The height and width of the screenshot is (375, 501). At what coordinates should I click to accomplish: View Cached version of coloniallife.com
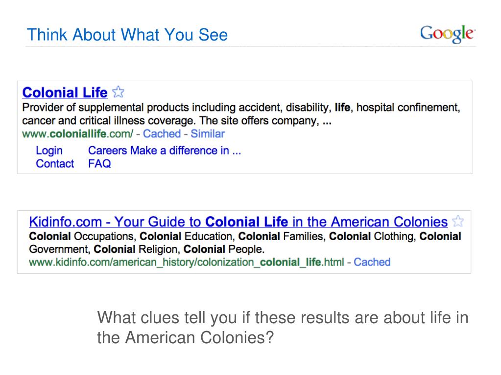[162, 133]
